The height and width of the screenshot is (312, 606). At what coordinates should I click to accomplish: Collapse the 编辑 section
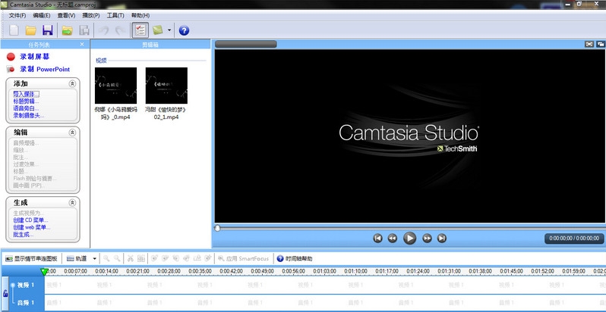coord(72,133)
